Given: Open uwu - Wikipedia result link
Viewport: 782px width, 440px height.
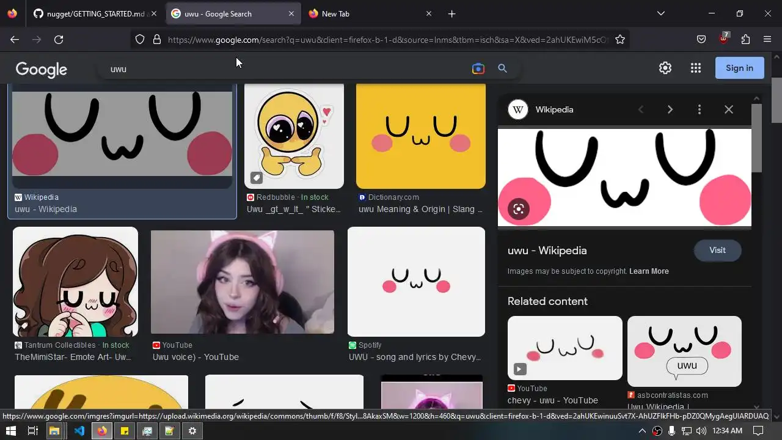Looking at the screenshot, I should coord(46,209).
